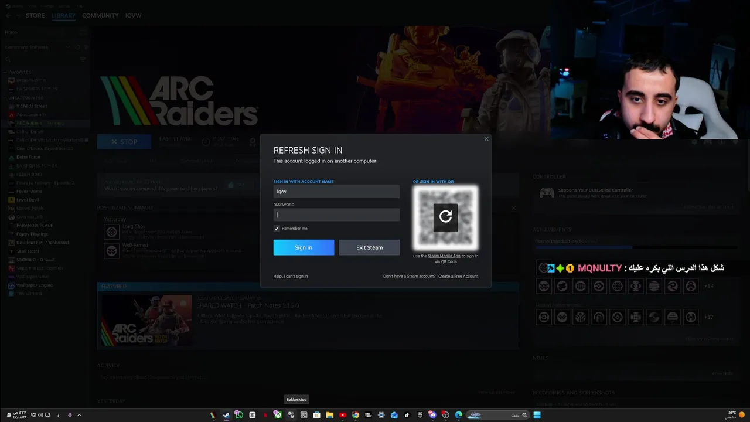Open Microsoft Store from the taskbar

tap(317, 415)
